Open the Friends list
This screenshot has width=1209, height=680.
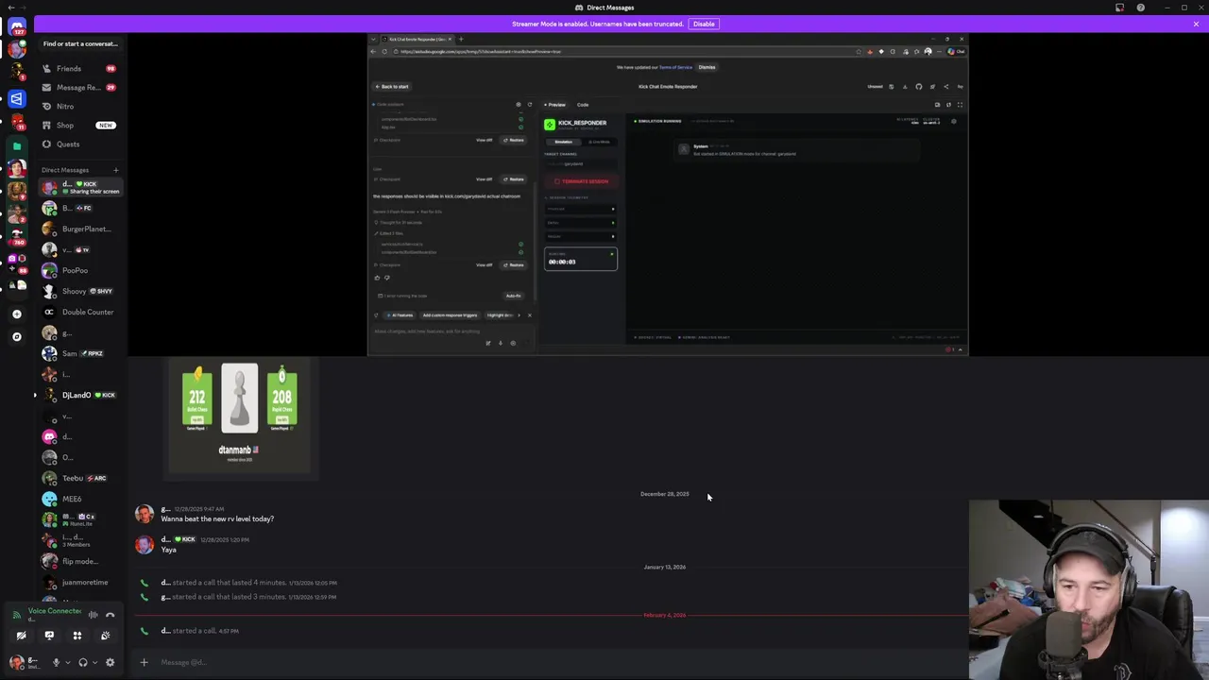point(79,68)
